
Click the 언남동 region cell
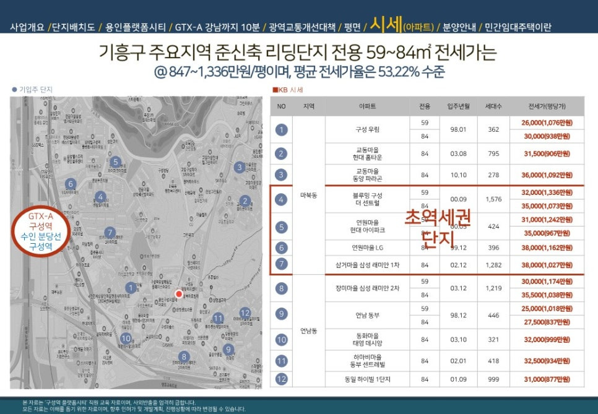coord(308,331)
